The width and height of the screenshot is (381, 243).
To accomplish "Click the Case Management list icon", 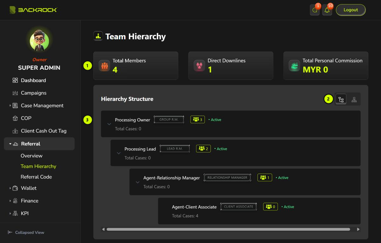I will pyautogui.click(x=15, y=106).
